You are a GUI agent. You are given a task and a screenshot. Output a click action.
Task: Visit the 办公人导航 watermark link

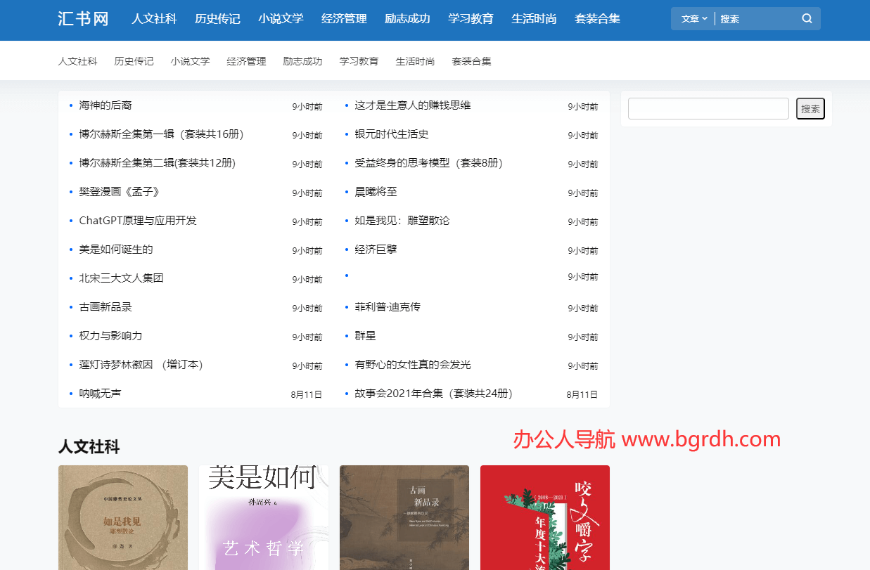point(646,439)
